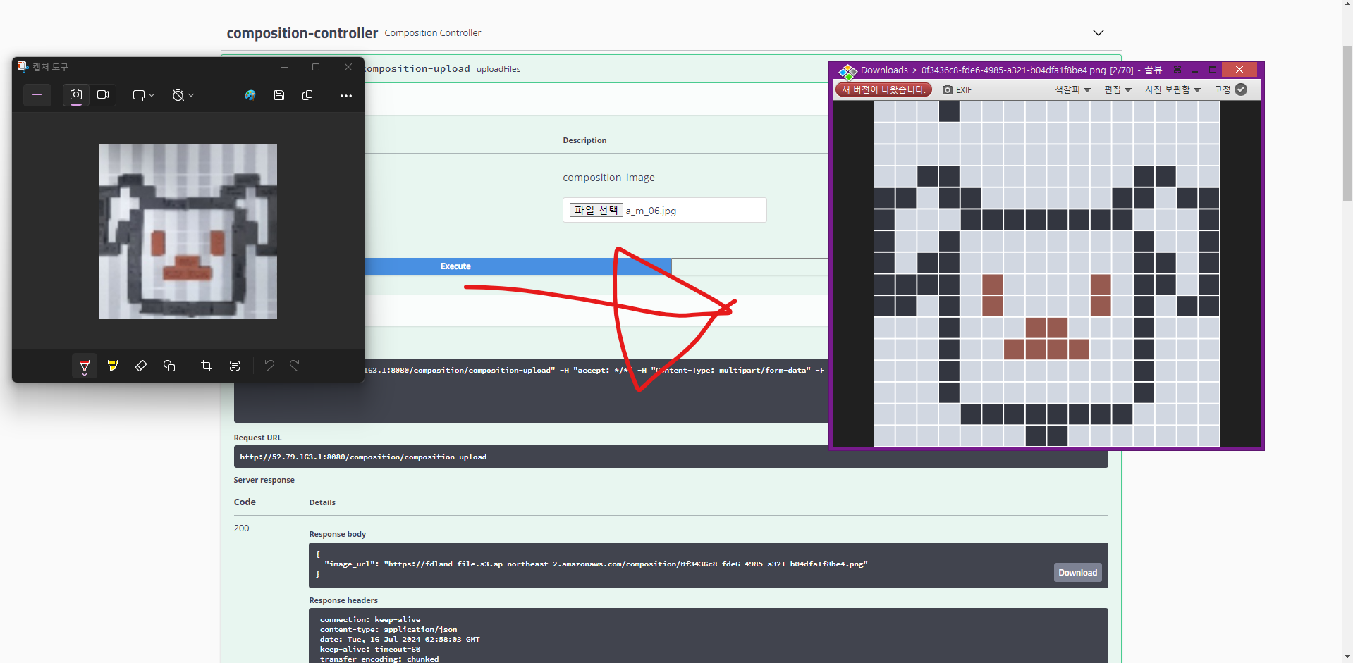Click the Download button in response body
This screenshot has width=1353, height=663.
tap(1078, 573)
